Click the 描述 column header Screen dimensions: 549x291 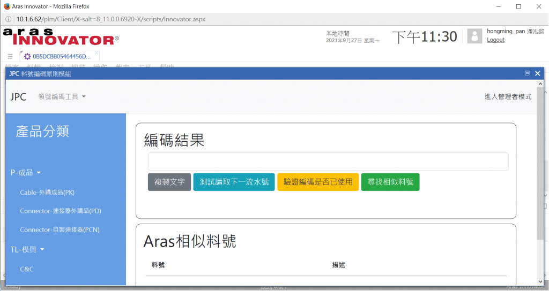click(339, 265)
